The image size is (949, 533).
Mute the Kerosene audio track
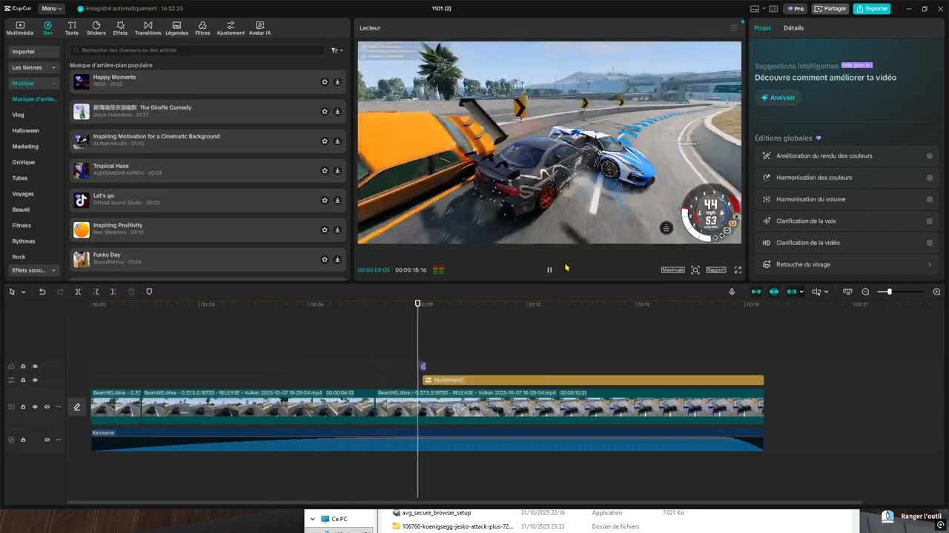pyautogui.click(x=47, y=440)
